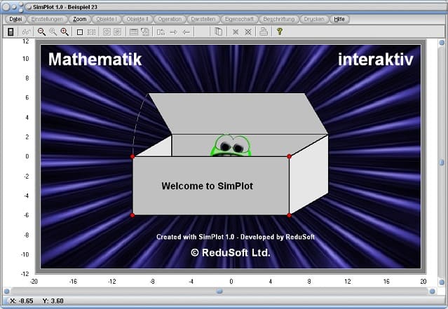The width and height of the screenshot is (448, 309).
Task: Open the Operation menu
Action: pyautogui.click(x=170, y=19)
